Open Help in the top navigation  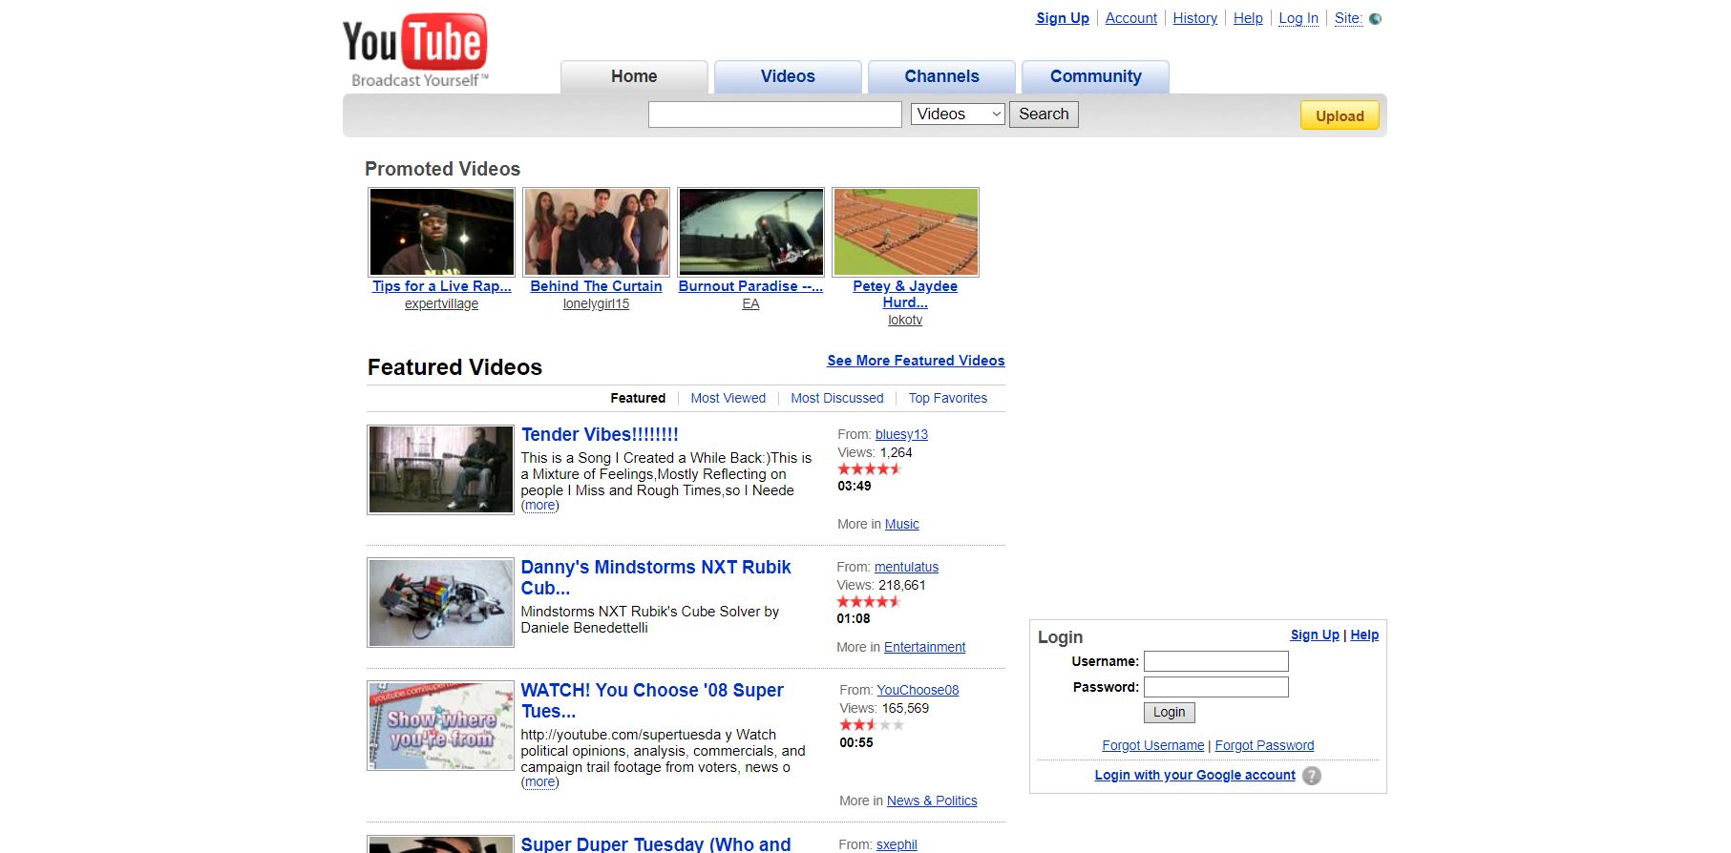coord(1248,18)
